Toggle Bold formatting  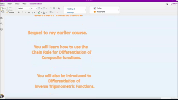pyautogui.click(x=19, y=12)
